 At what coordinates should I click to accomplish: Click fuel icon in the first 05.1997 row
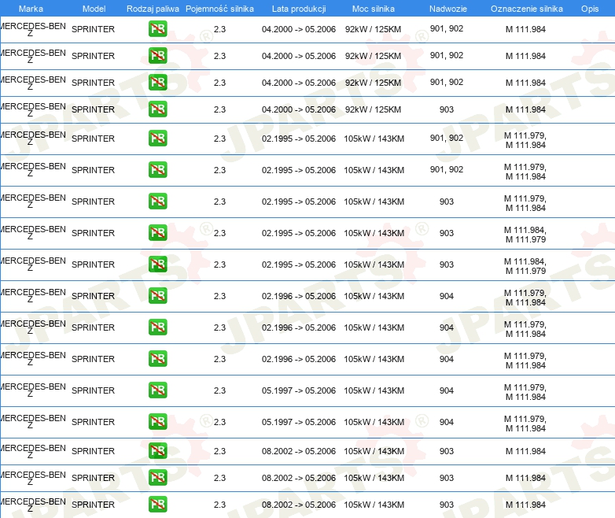click(157, 390)
